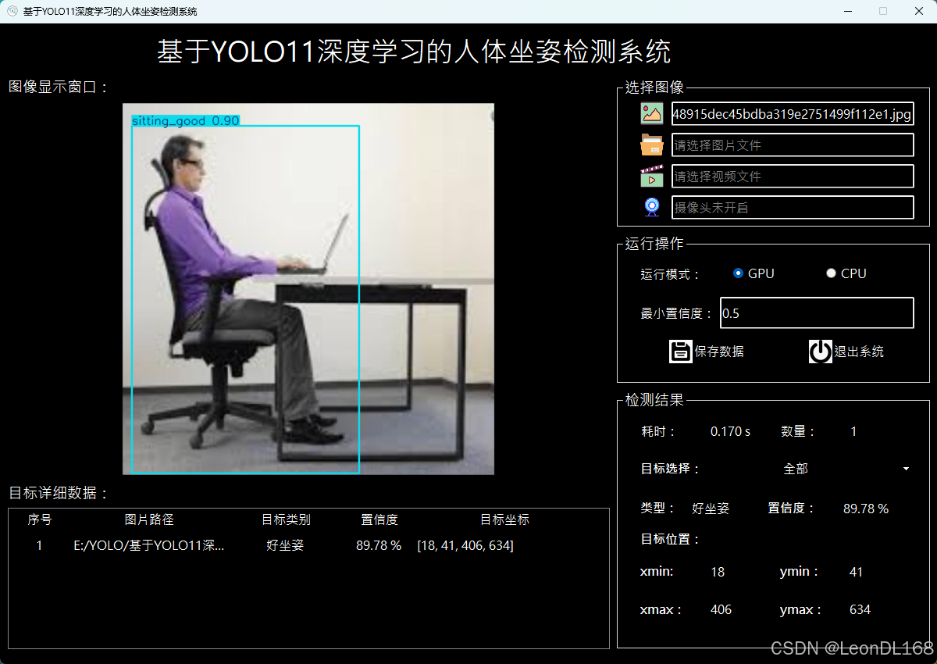
Task: Click the 89.78 % cell in table row
Action: pyautogui.click(x=379, y=545)
